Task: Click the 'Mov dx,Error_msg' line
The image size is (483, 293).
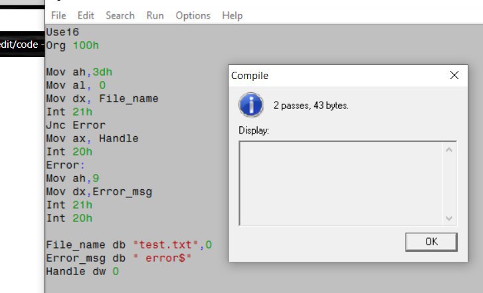Action: (x=99, y=191)
